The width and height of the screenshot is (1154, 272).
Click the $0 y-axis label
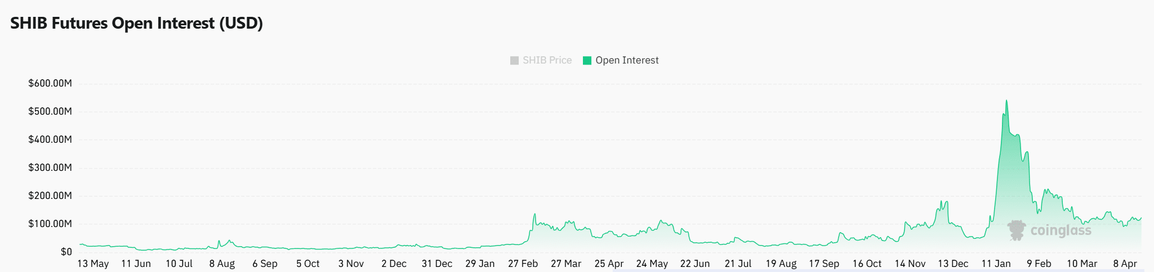pos(66,252)
